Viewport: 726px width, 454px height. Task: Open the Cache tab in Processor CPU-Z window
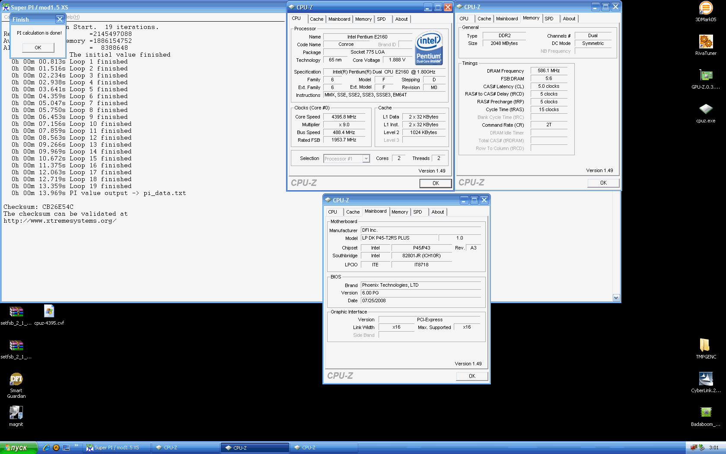coord(316,19)
